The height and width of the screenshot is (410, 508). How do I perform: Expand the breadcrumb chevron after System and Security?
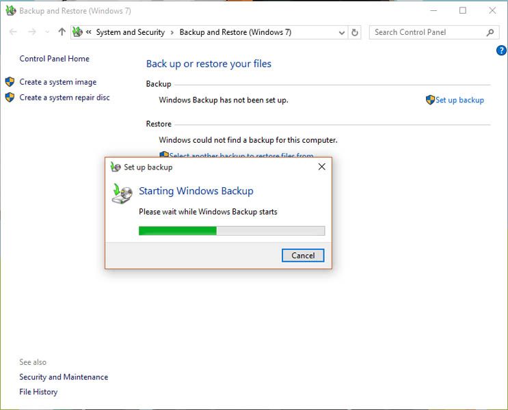172,32
